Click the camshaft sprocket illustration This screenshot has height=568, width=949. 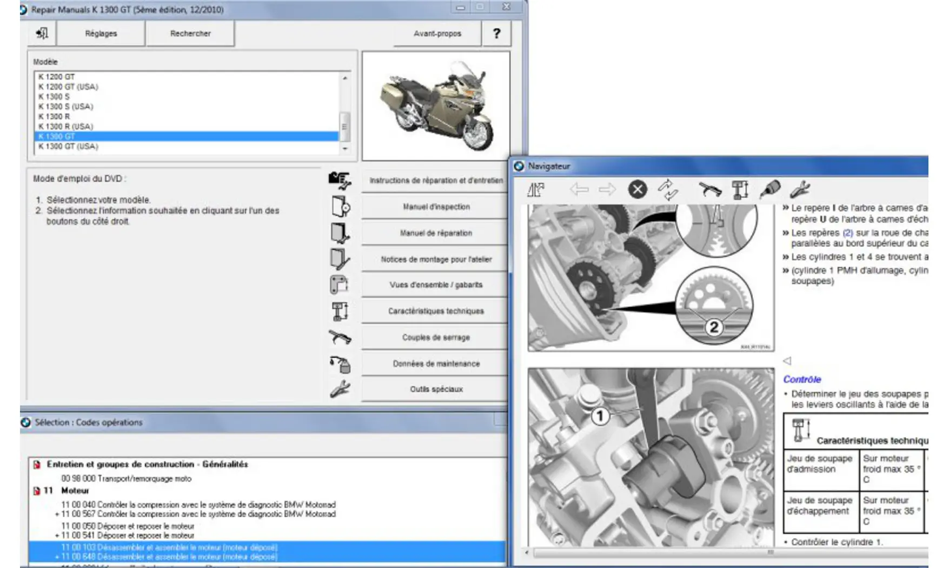651,278
